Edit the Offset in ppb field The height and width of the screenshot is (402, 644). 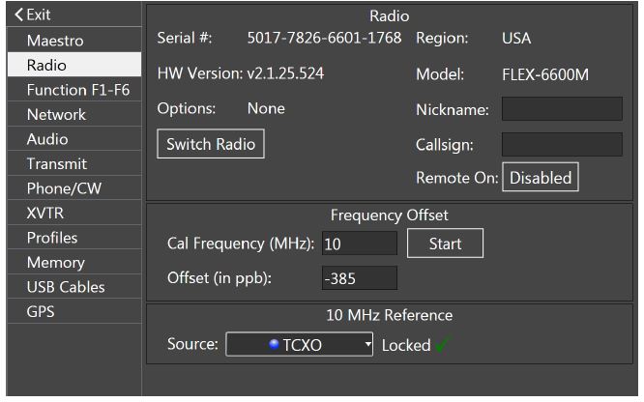coord(360,278)
